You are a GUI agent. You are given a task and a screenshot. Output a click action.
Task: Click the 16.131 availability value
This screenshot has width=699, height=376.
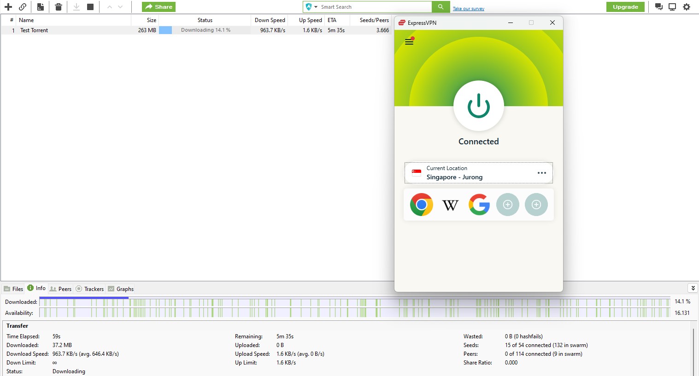[x=682, y=313]
